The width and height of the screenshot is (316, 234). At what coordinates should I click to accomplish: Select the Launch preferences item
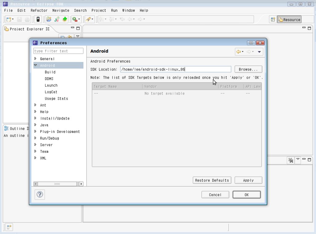[x=51, y=85]
